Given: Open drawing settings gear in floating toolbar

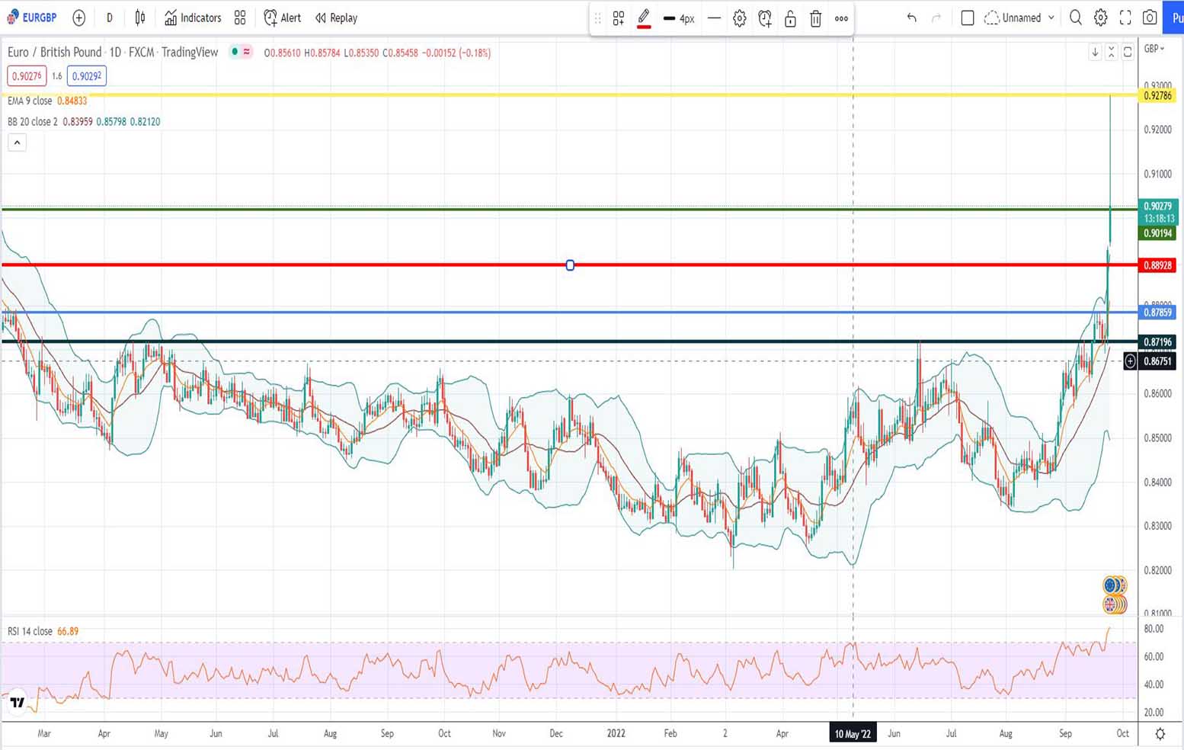Looking at the screenshot, I should pos(739,18).
